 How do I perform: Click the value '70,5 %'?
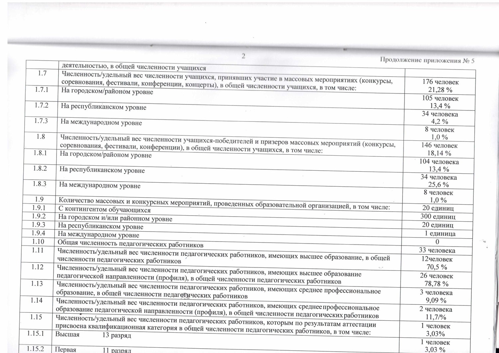pos(437,267)
